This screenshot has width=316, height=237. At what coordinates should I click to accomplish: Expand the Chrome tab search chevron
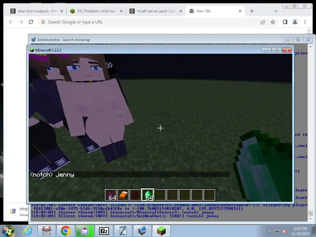tap(276, 11)
